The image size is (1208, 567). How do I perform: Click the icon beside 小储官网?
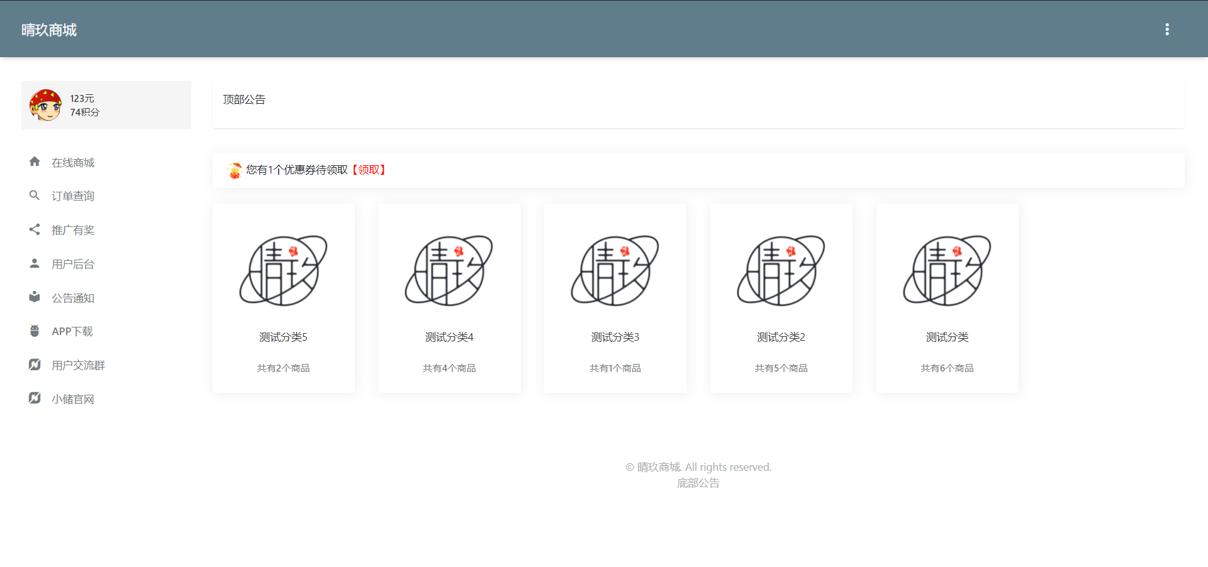pos(35,399)
